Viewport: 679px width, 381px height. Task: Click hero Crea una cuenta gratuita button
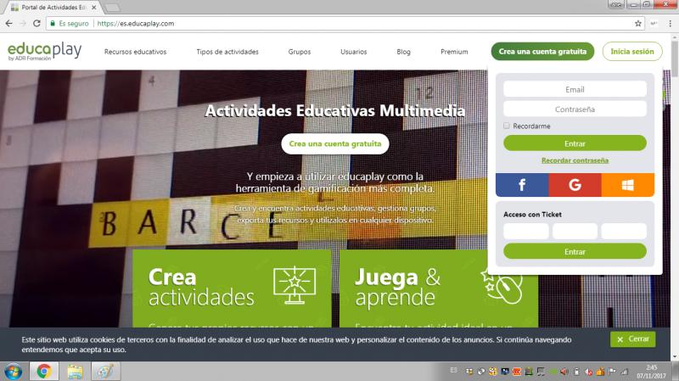click(x=335, y=143)
